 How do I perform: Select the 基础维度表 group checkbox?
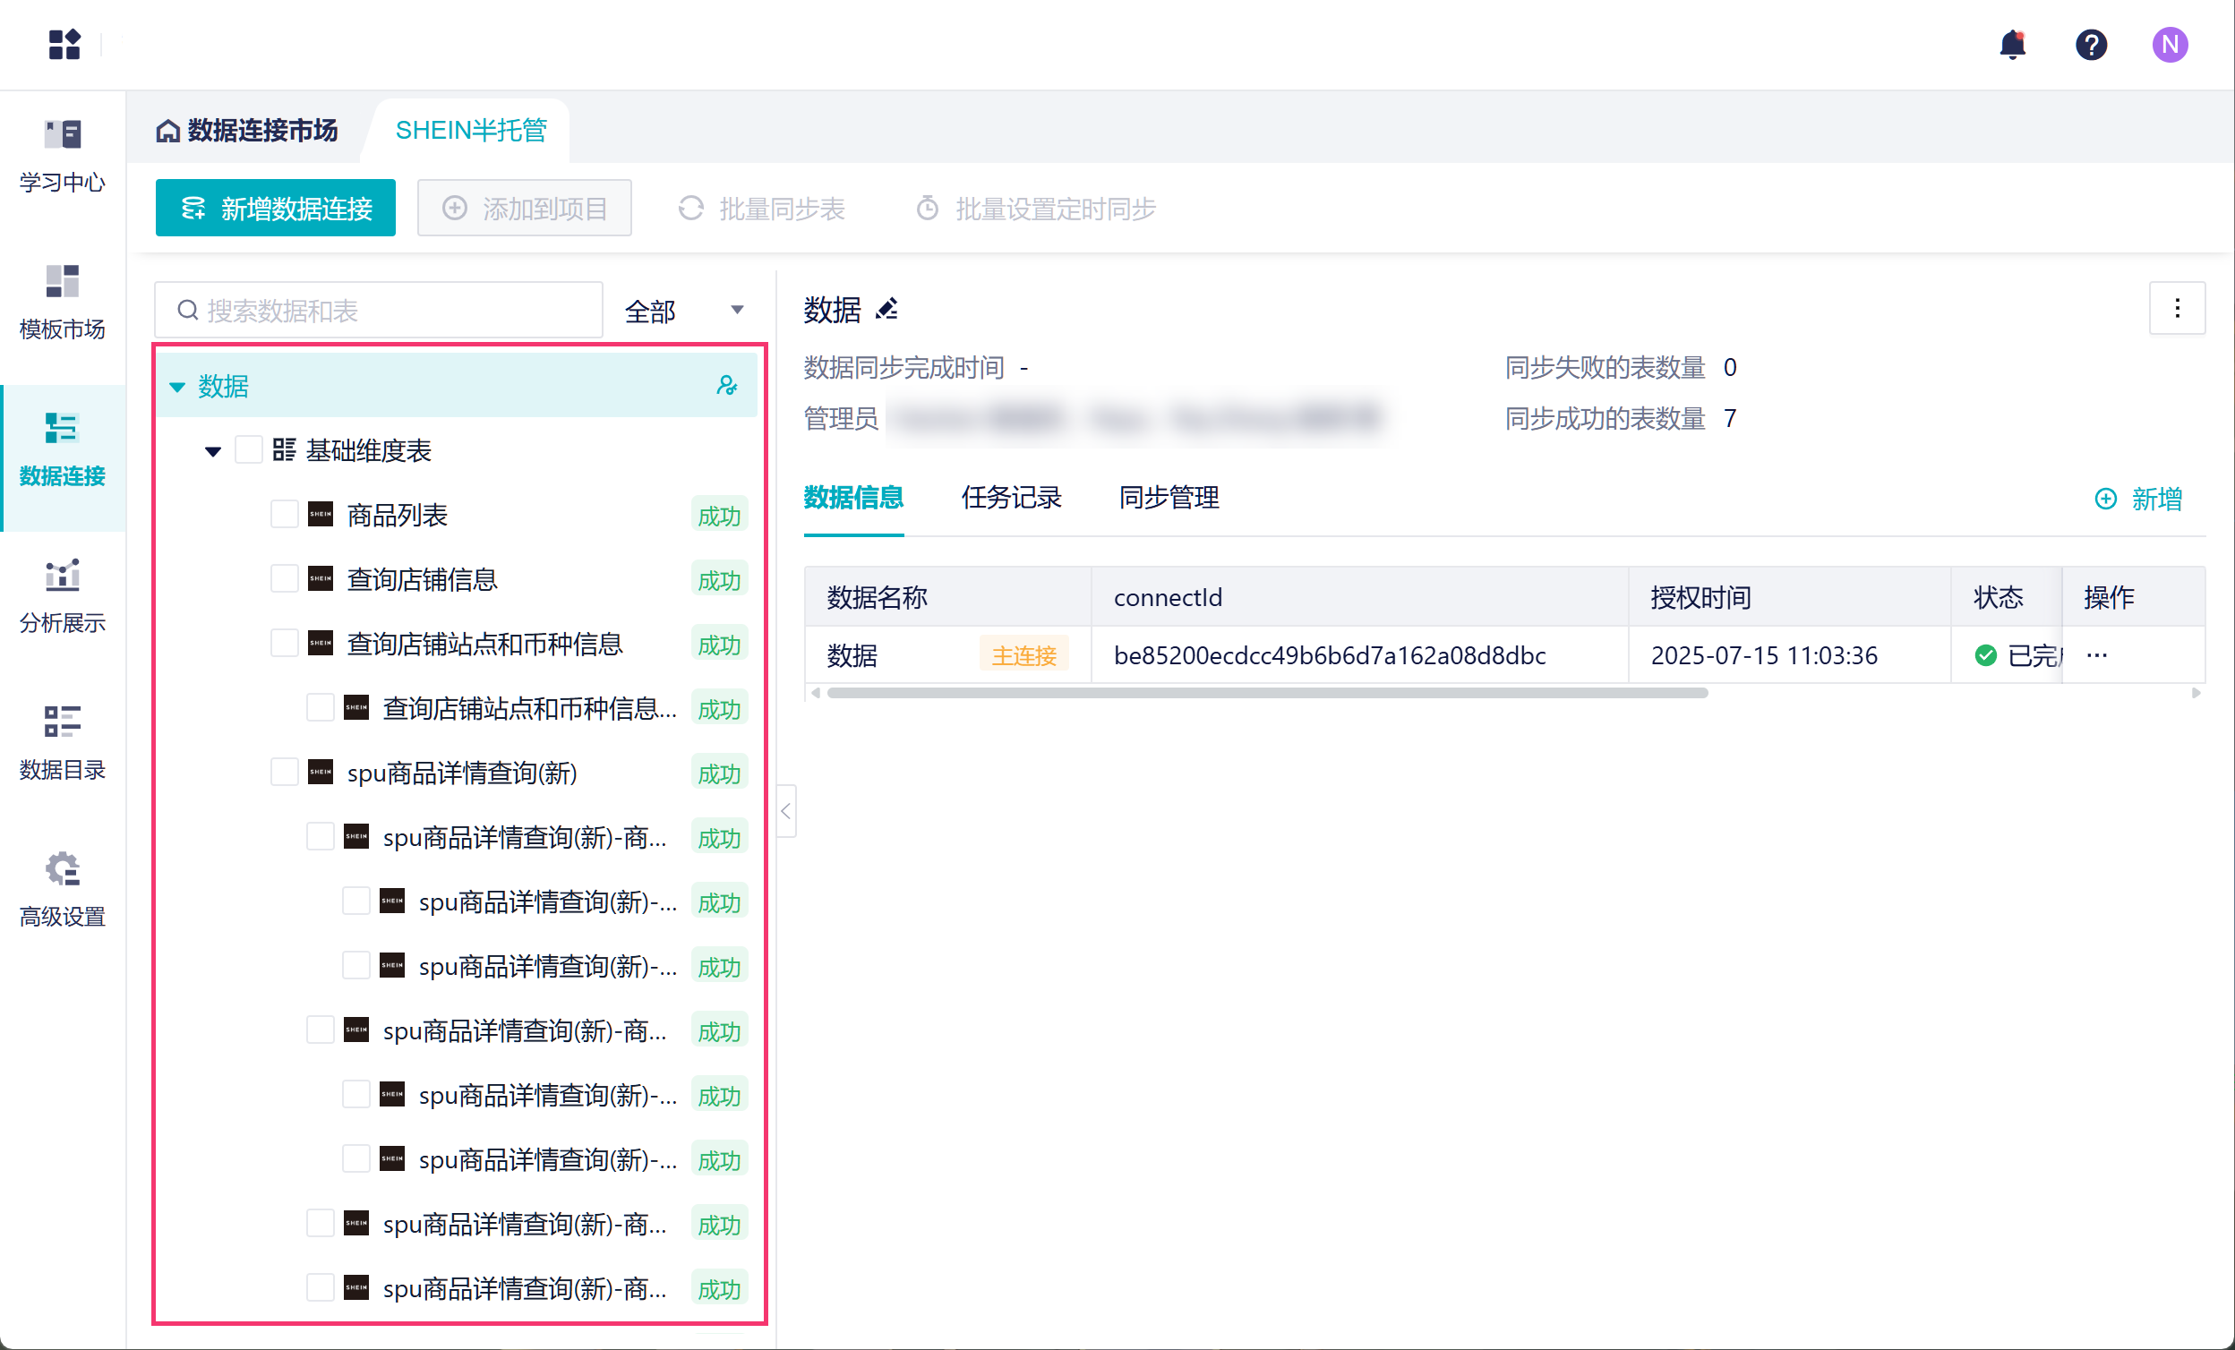[x=249, y=450]
